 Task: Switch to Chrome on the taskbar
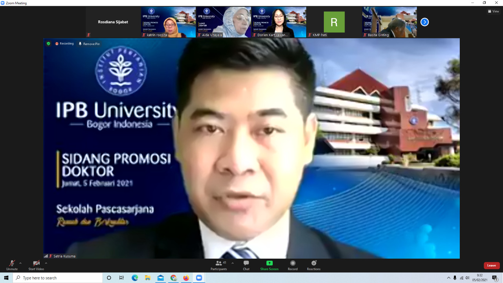click(173, 278)
